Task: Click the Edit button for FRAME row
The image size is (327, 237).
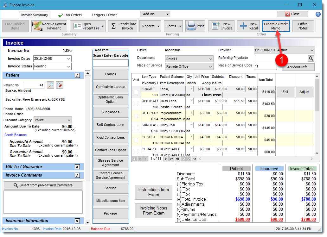Action: coord(285,92)
